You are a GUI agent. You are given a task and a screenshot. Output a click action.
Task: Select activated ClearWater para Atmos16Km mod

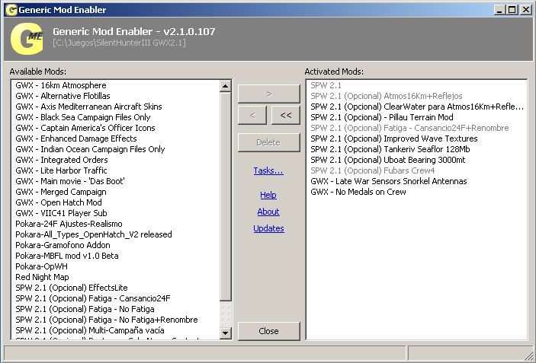click(x=417, y=107)
